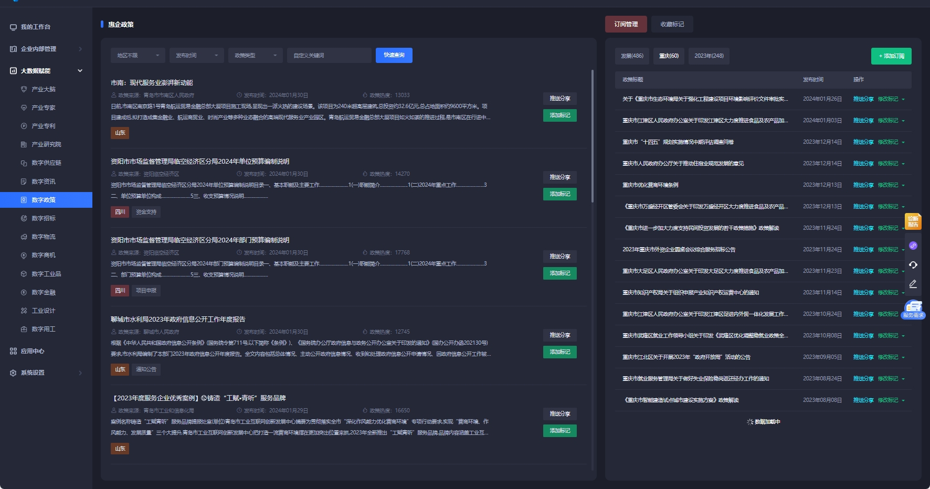Click the 产业研究院 building icon

coord(24,144)
